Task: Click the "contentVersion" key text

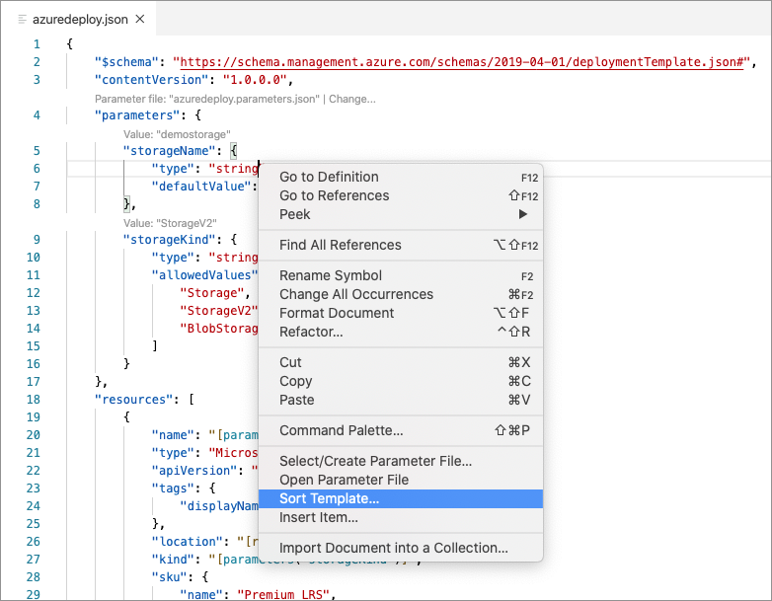Action: click(152, 80)
